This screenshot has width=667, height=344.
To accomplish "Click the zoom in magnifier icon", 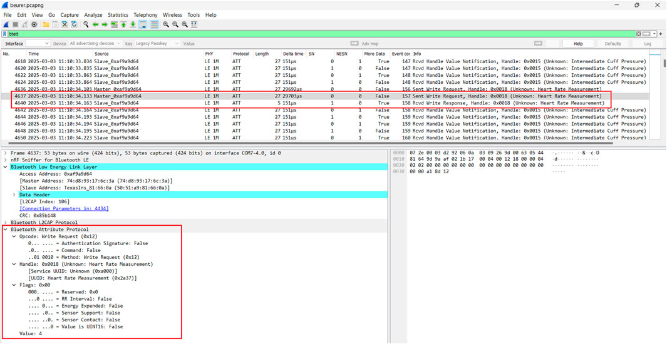I will [x=166, y=24].
